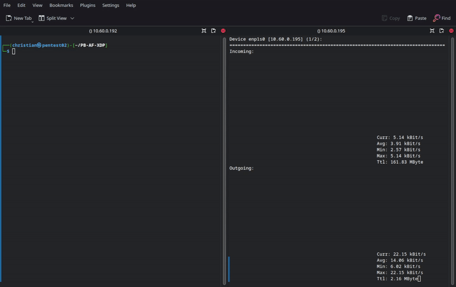Viewport: 456px width, 287px height.
Task: Click the christian@pentest02 prompt text
Action: [x=39, y=45]
